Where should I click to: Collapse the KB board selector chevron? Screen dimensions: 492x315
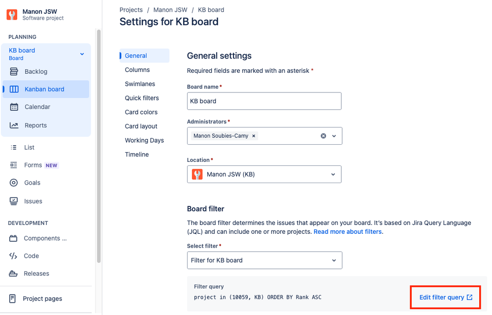82,54
